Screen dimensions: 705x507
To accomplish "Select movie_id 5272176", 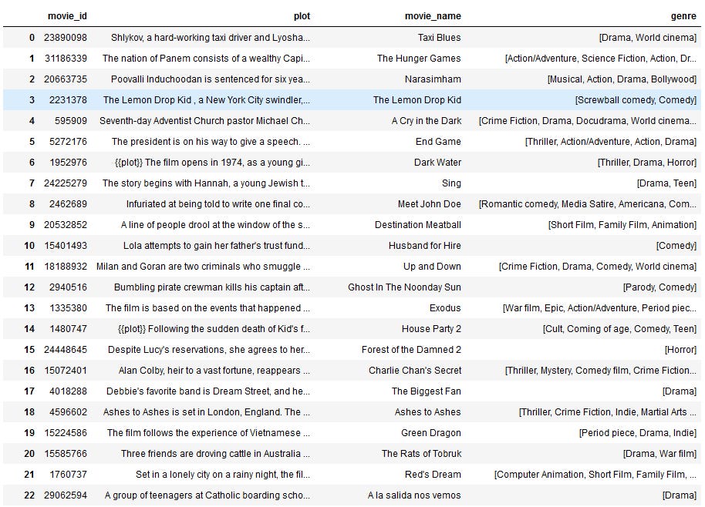I will (68, 142).
